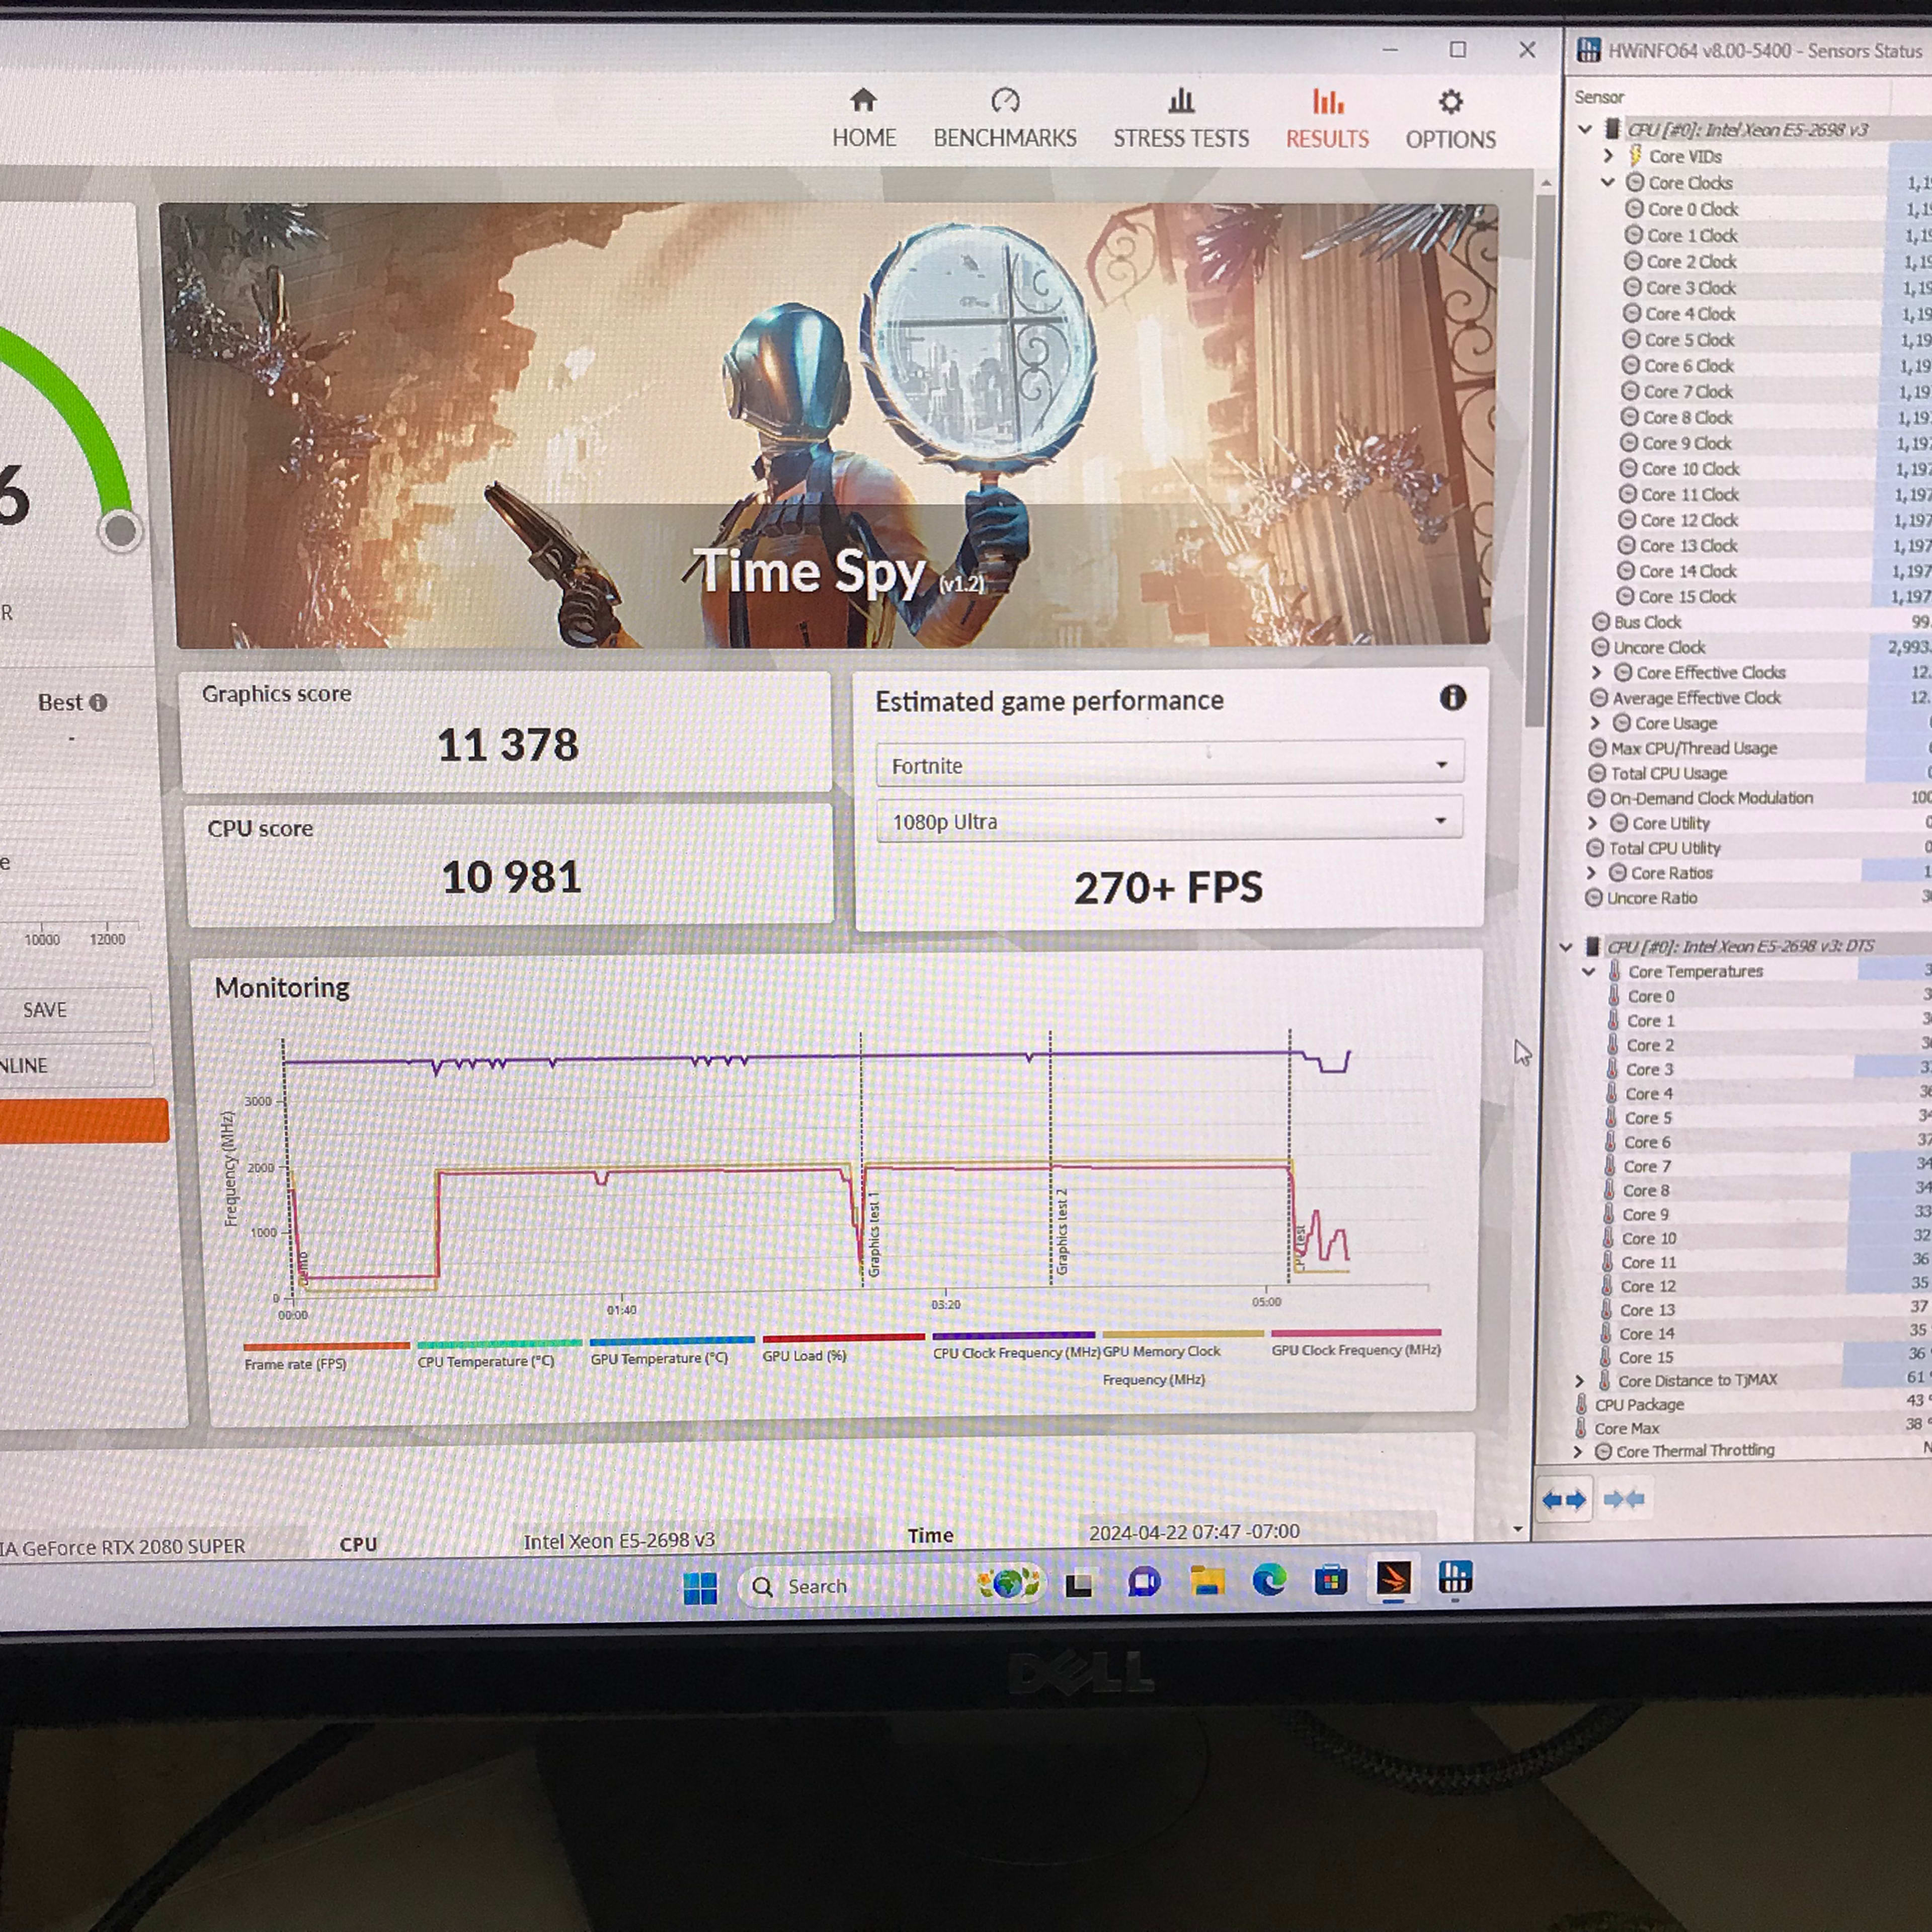Select the Bus Clock sensor row
1932x1932 pixels.
(x=1760, y=622)
